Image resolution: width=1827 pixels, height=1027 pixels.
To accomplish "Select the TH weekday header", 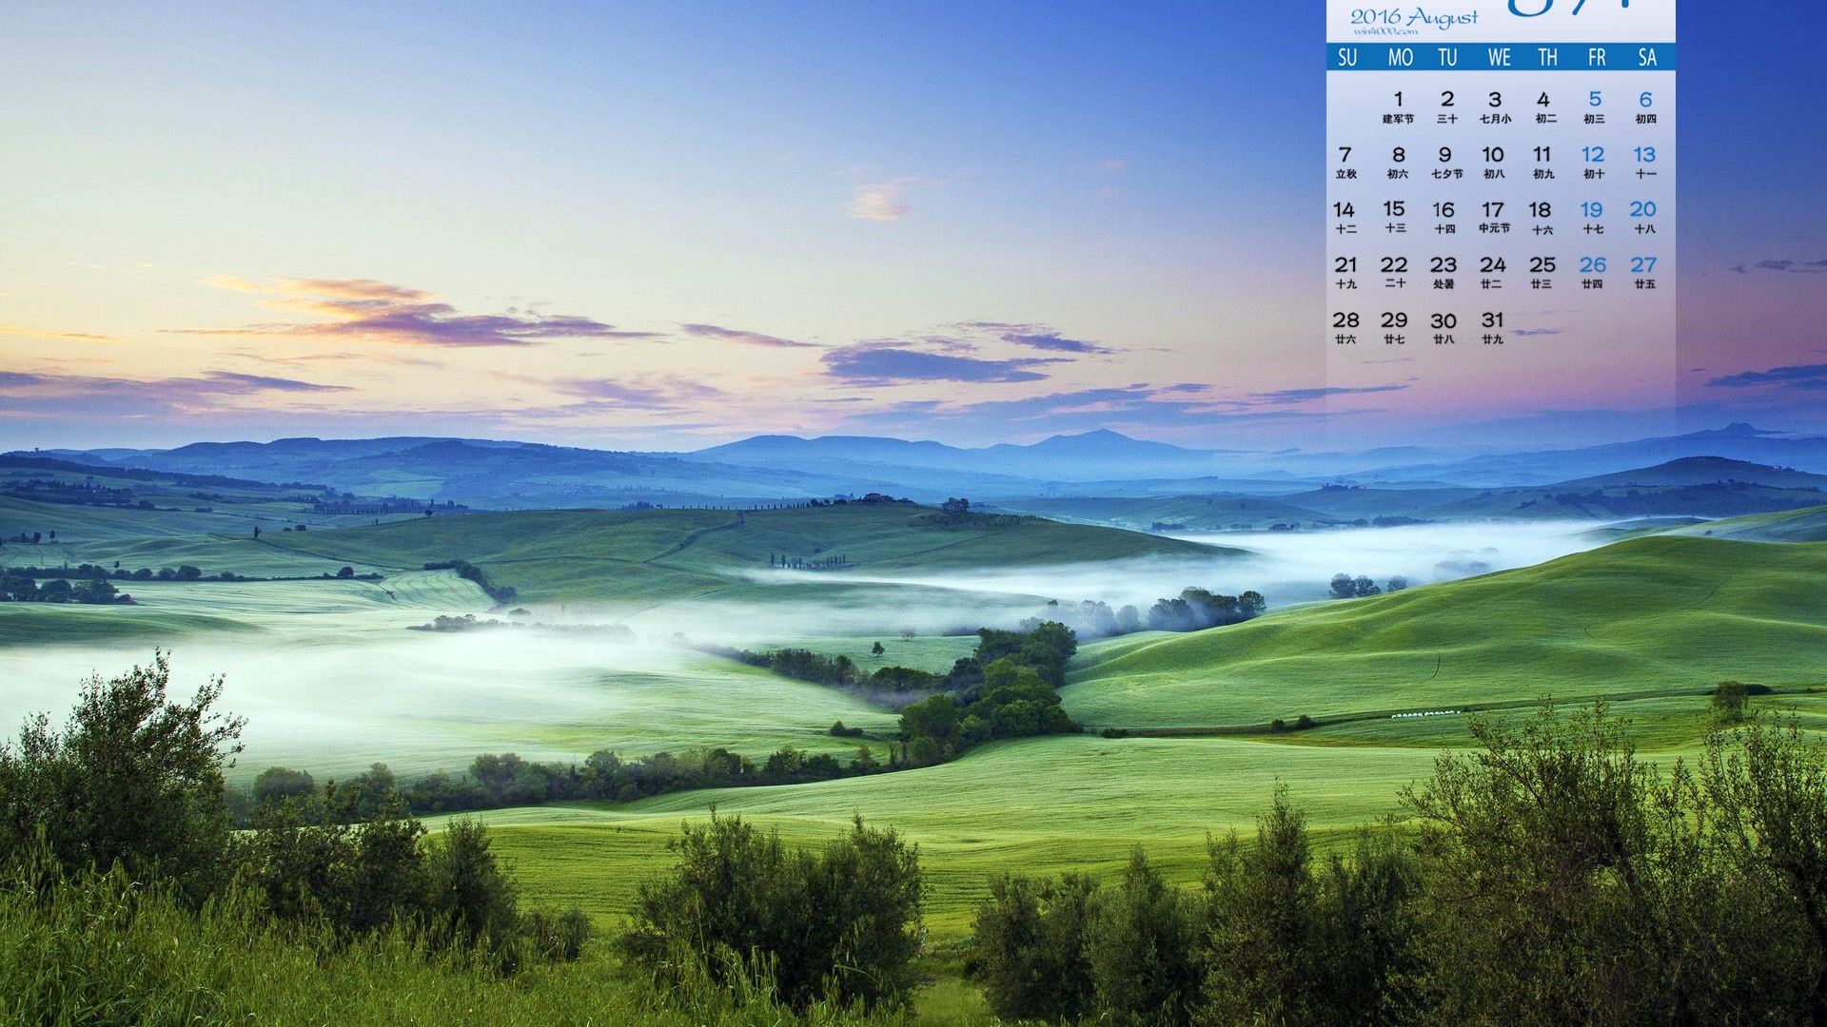I will (x=1548, y=58).
